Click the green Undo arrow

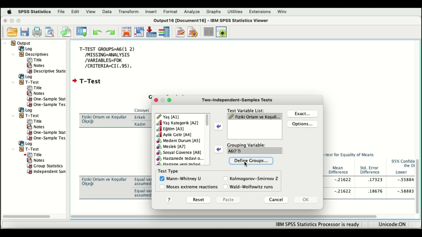[x=97, y=32]
